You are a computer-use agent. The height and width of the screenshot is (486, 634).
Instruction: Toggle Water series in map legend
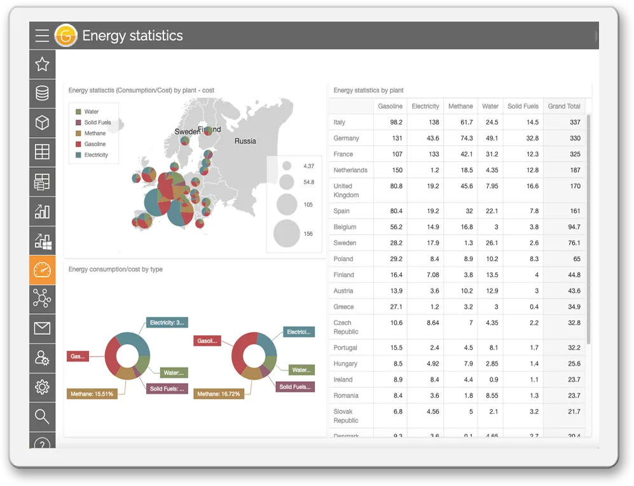pyautogui.click(x=91, y=112)
